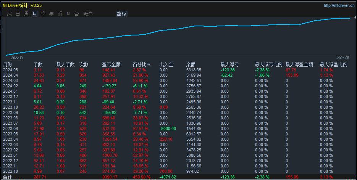Click the 盈亏金额 column header

click(x=111, y=64)
